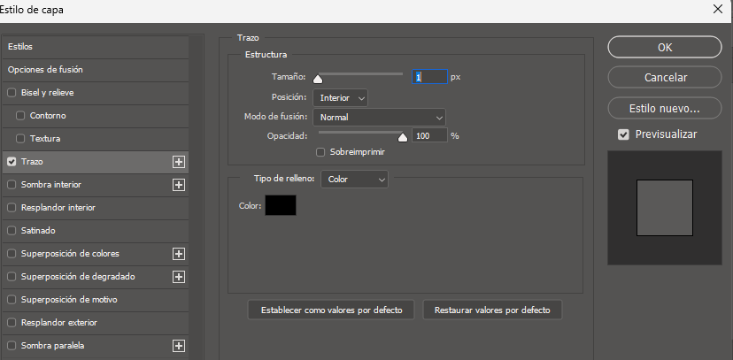Enable Superposición de colores checkbox

(12, 254)
